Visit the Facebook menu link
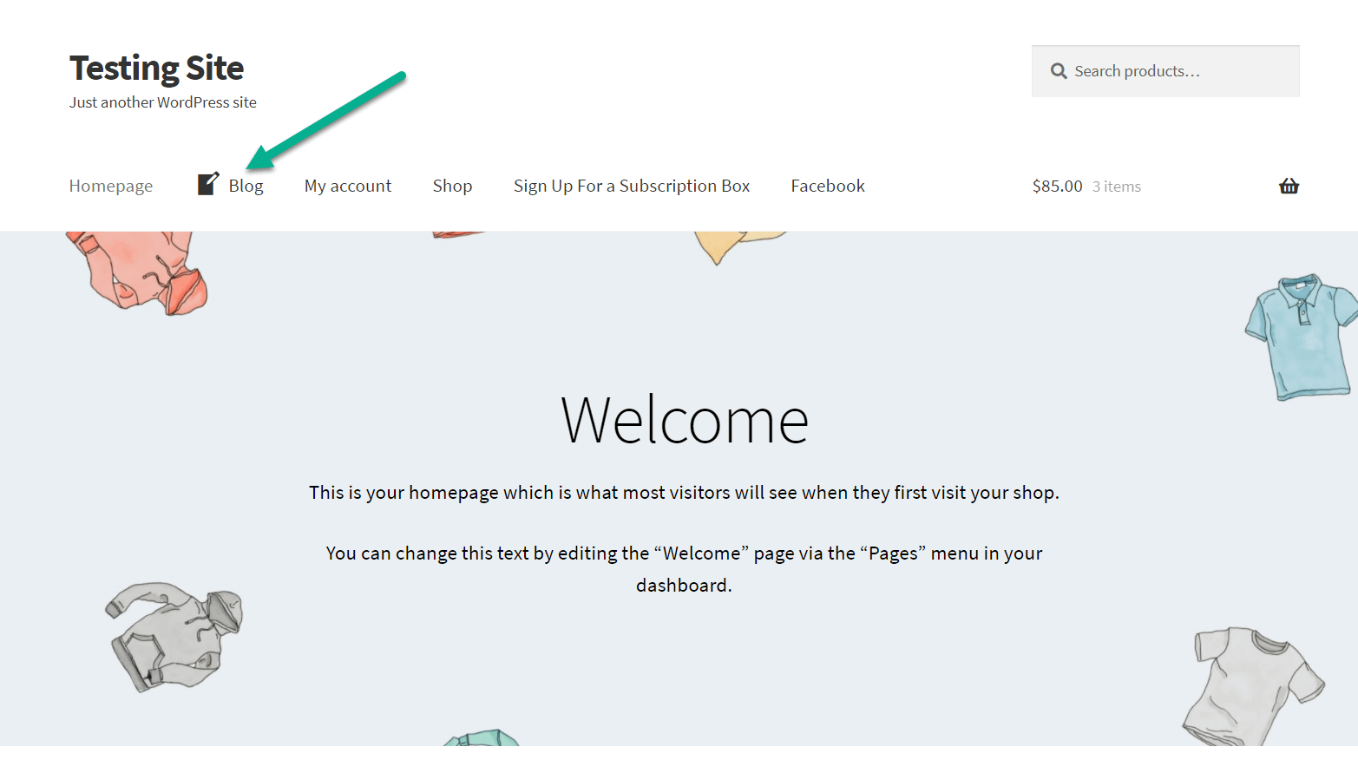This screenshot has width=1358, height=773. [x=827, y=186]
